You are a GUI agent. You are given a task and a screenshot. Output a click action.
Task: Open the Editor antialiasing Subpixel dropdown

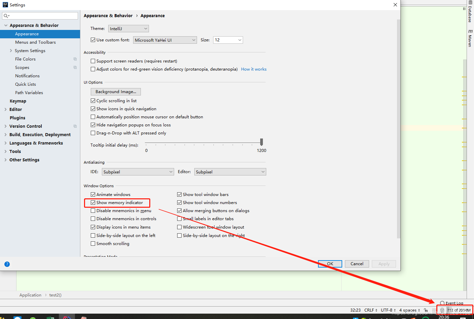coord(230,172)
